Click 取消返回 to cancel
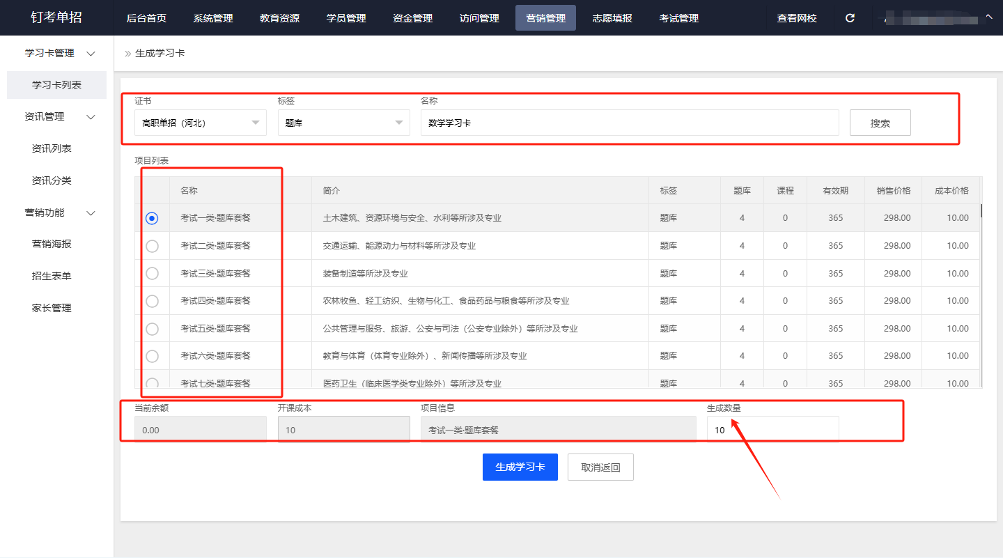Screen dimensions: 1003x558 tap(600, 467)
